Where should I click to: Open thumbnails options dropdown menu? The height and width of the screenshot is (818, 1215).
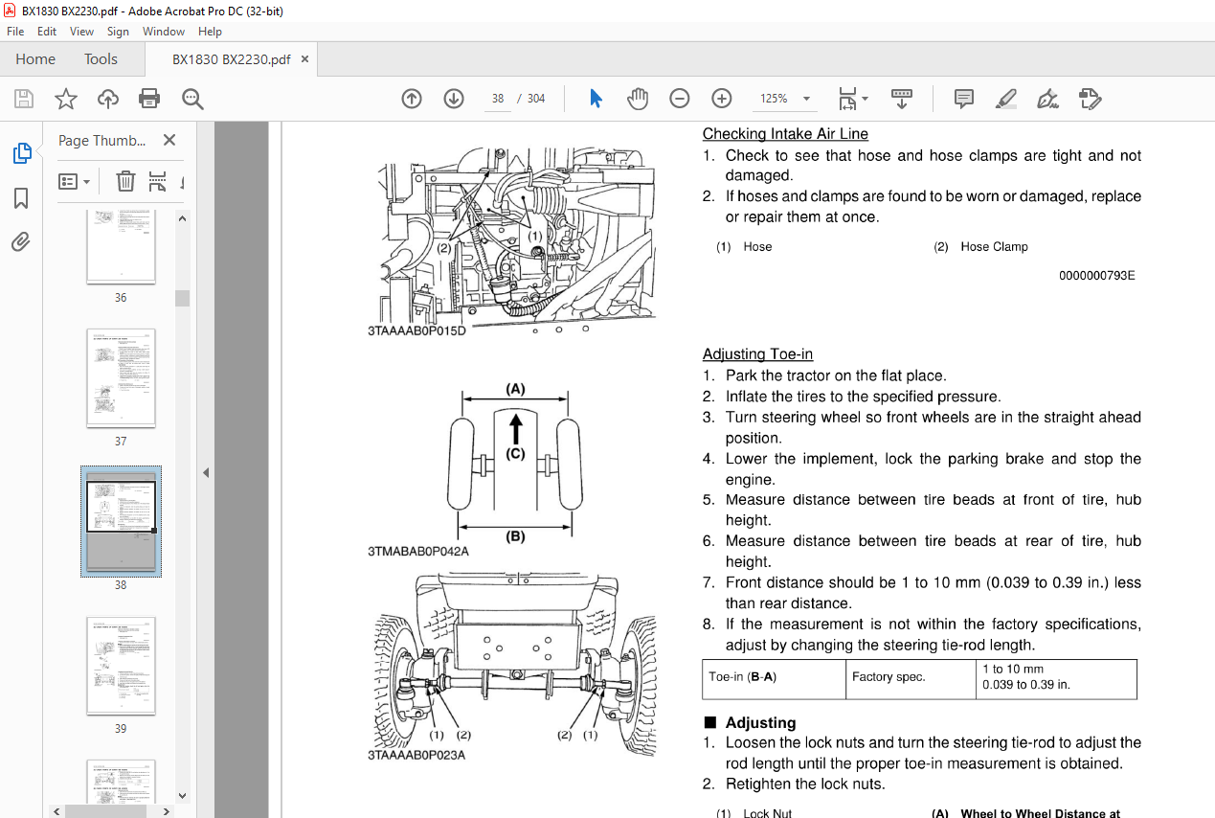(x=75, y=181)
